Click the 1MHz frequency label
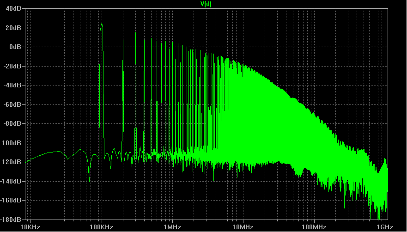The image size is (407, 232). click(172, 227)
